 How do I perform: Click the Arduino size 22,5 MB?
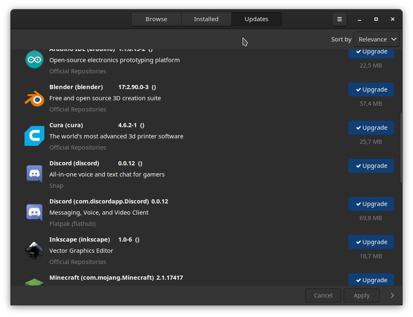pyautogui.click(x=371, y=65)
